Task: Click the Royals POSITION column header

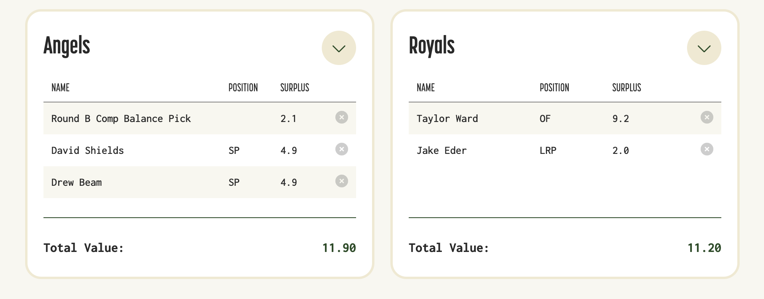Action: 554,88
